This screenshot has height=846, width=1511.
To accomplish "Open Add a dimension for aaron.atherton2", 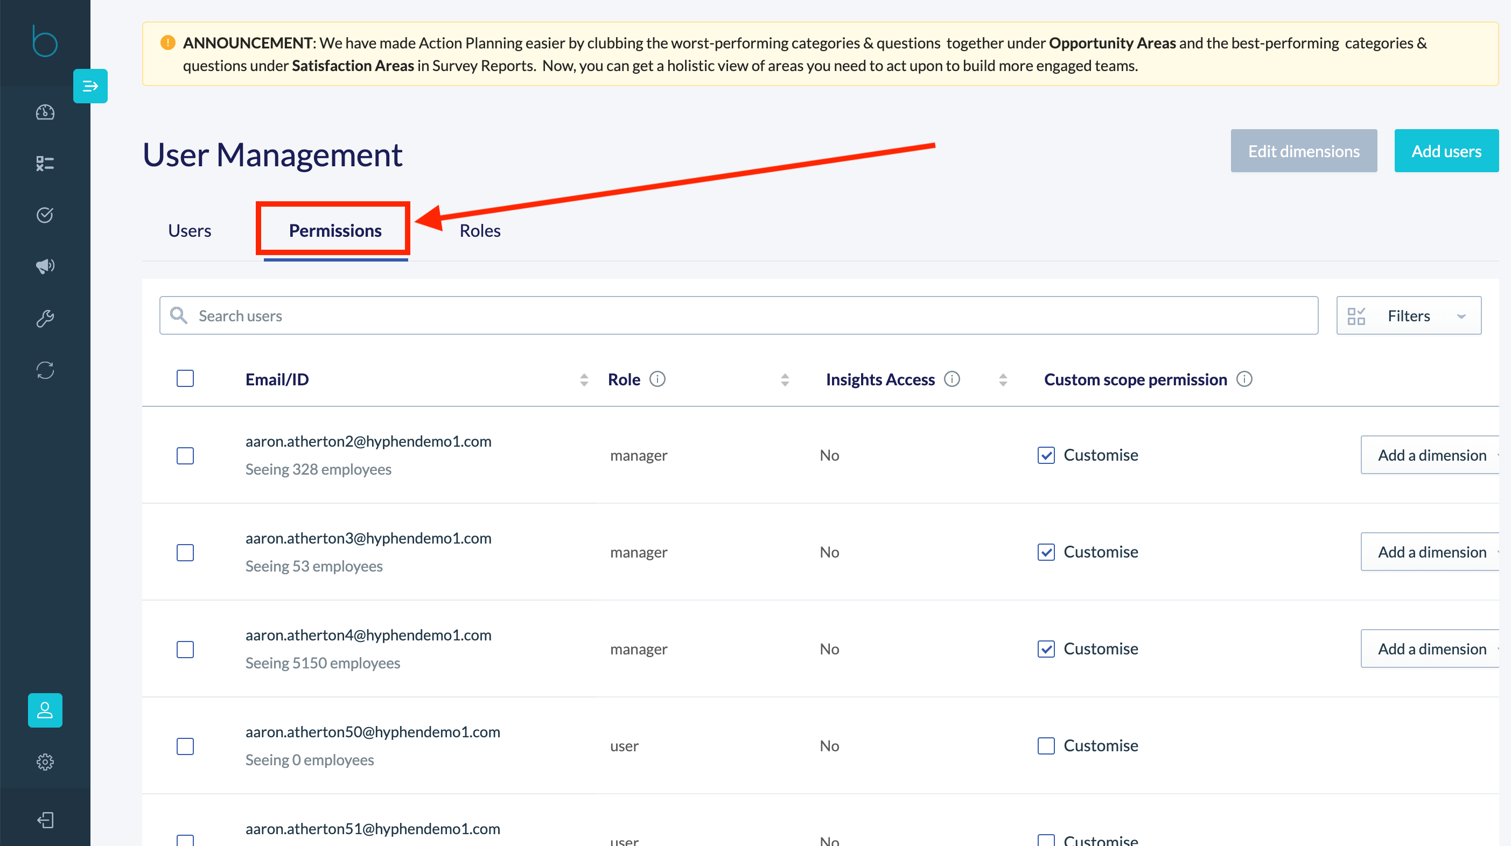I will pyautogui.click(x=1431, y=455).
